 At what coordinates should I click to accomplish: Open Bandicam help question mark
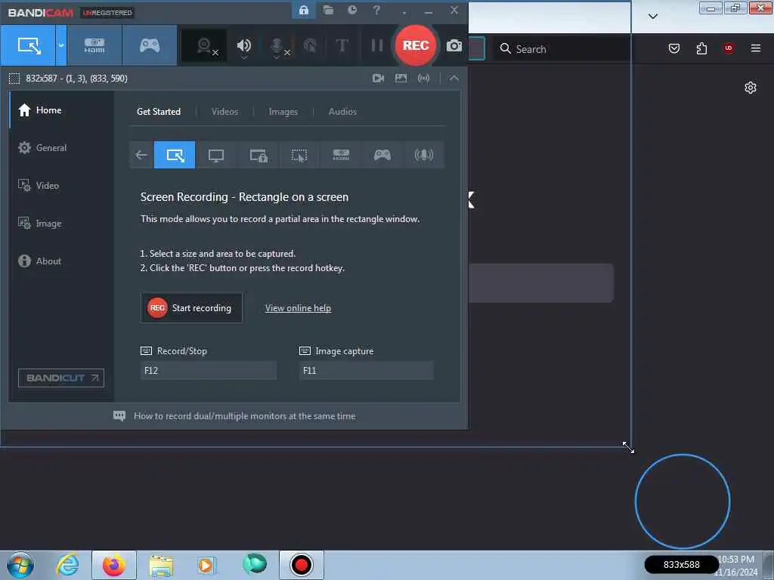376,10
